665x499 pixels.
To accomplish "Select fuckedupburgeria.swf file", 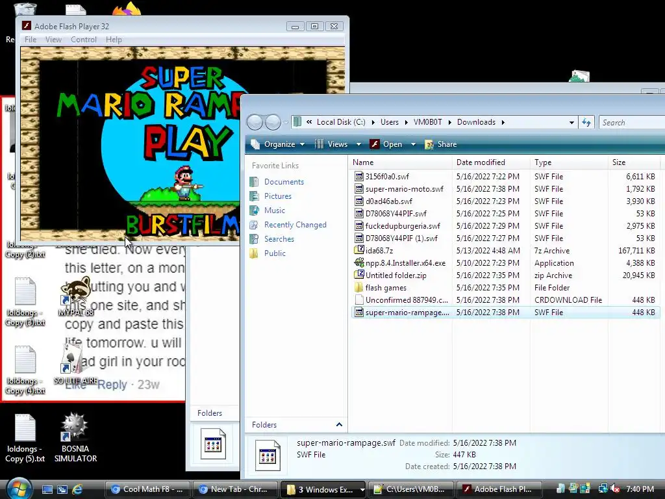I will pyautogui.click(x=403, y=225).
